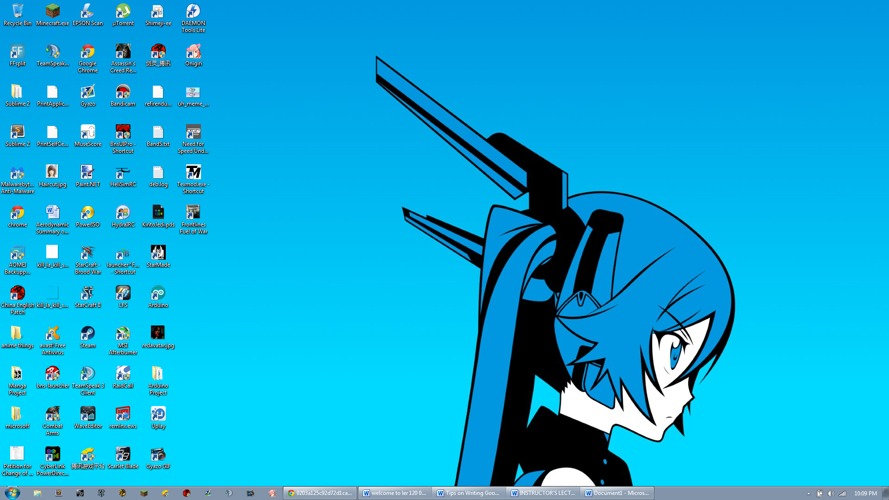This screenshot has height=500, width=889.
Task: Select the DAEMON Tools Lite icon
Action: click(193, 18)
